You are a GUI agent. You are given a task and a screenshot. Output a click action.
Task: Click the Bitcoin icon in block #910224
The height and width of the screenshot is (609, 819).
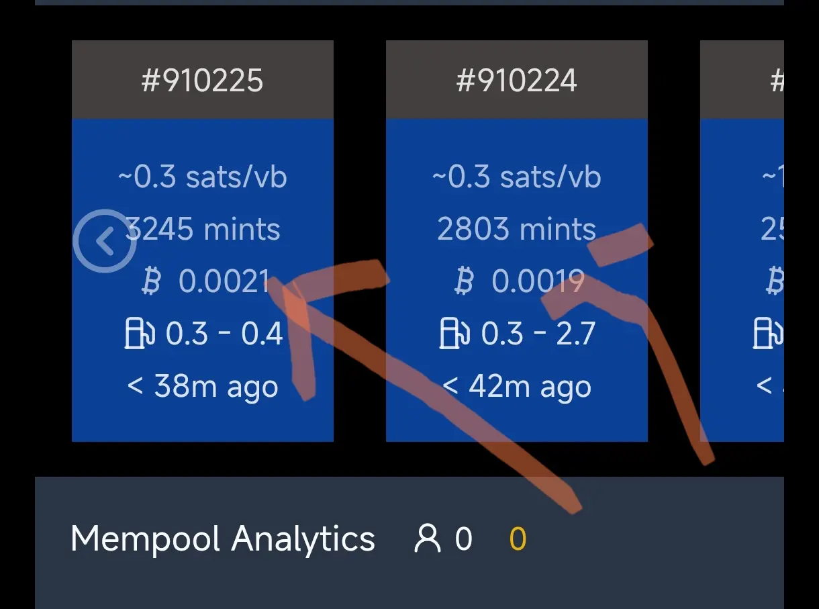[x=465, y=281]
